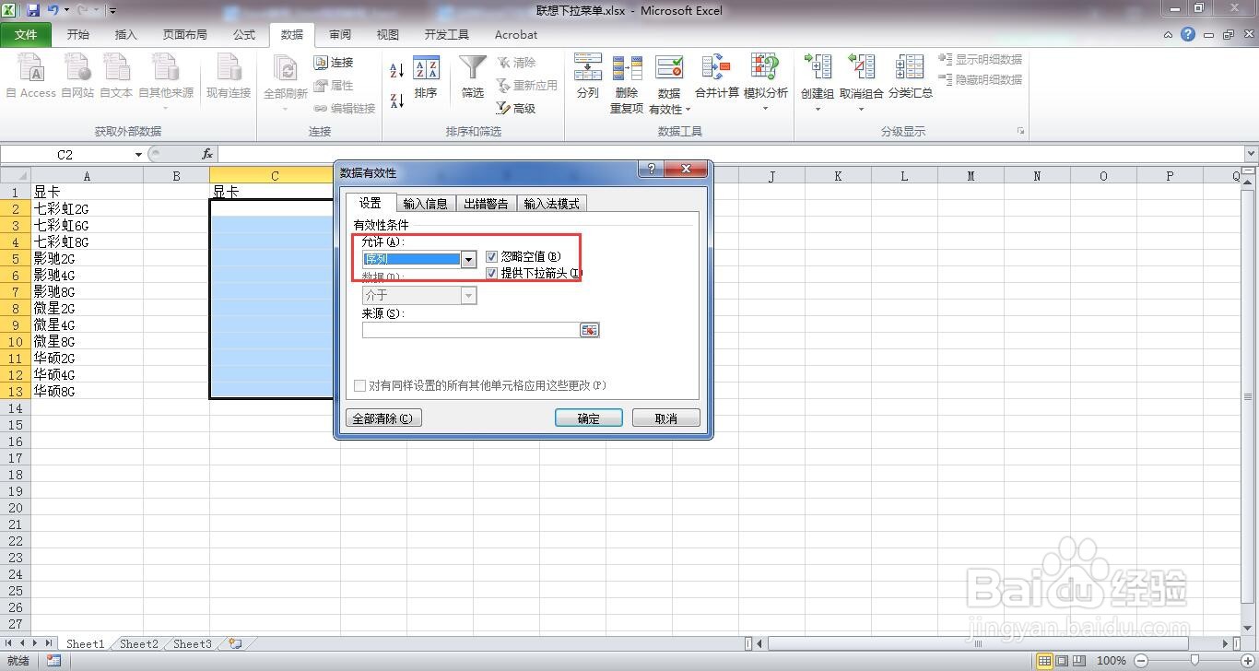Viewport: 1259px width, 671px height.
Task: Open the Acrobat ribbon tab
Action: tap(516, 34)
